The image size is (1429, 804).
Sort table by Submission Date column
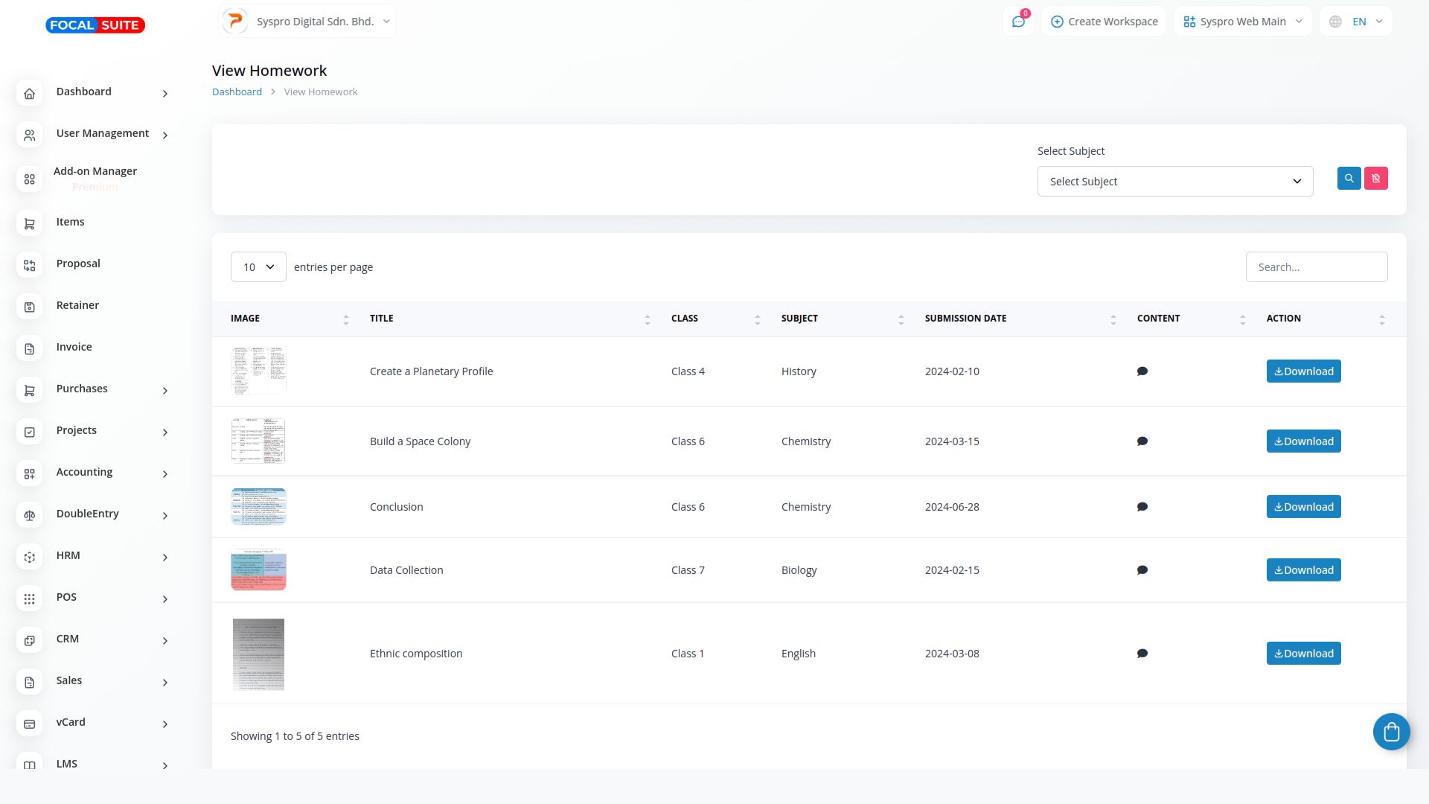(1113, 319)
